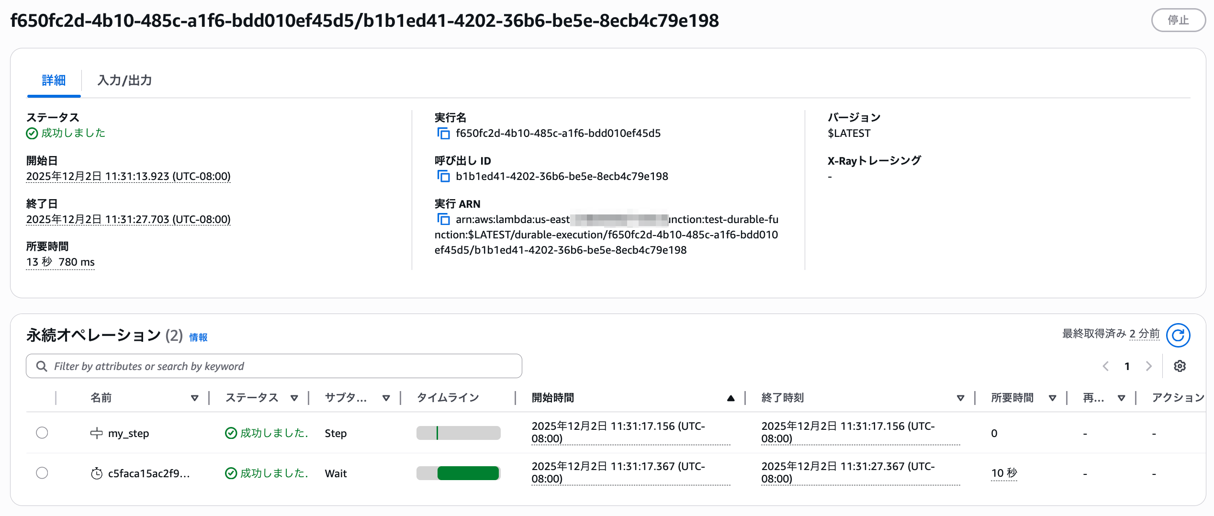Click the Wait operation timeline bar

pyautogui.click(x=467, y=473)
